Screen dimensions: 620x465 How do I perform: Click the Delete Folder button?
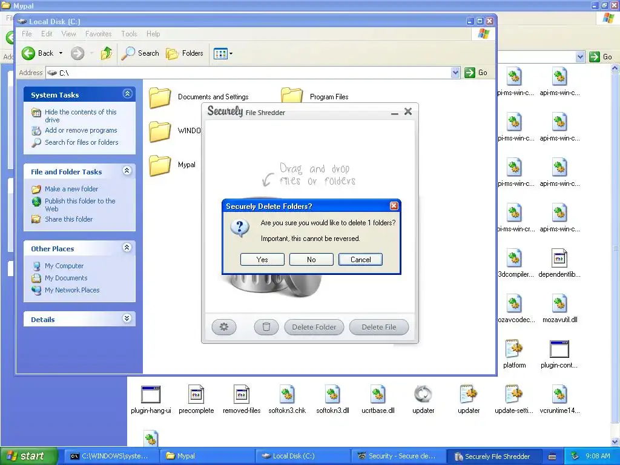(x=314, y=327)
